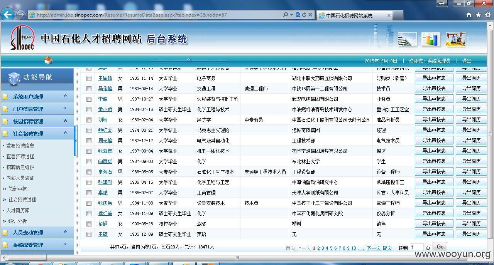Go back with the browser back arrow
This screenshot has height=265, width=494.
(8, 15)
